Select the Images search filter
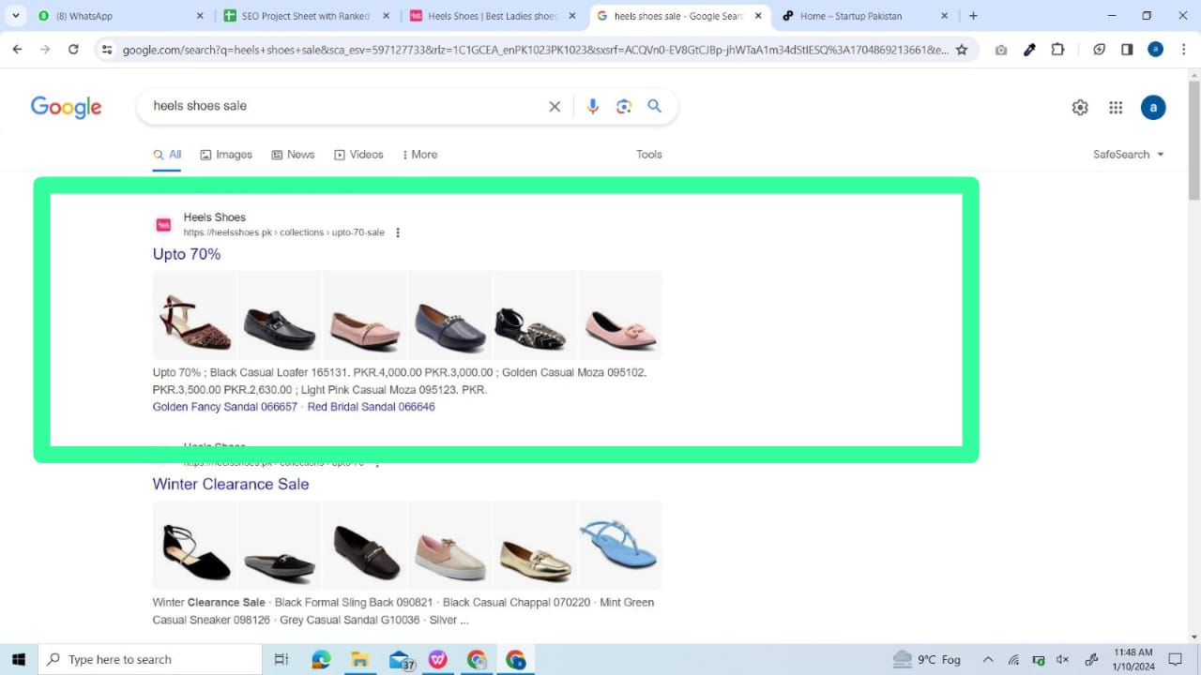Viewport: 1201px width, 675px height. pyautogui.click(x=226, y=155)
